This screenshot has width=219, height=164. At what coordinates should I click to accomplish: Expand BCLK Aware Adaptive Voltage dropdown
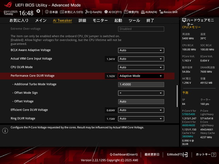(x=141, y=50)
